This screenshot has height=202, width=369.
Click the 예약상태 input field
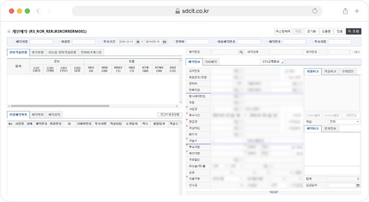coord(286,52)
